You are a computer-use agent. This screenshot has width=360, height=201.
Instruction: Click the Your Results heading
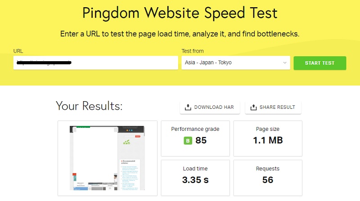[89, 106]
